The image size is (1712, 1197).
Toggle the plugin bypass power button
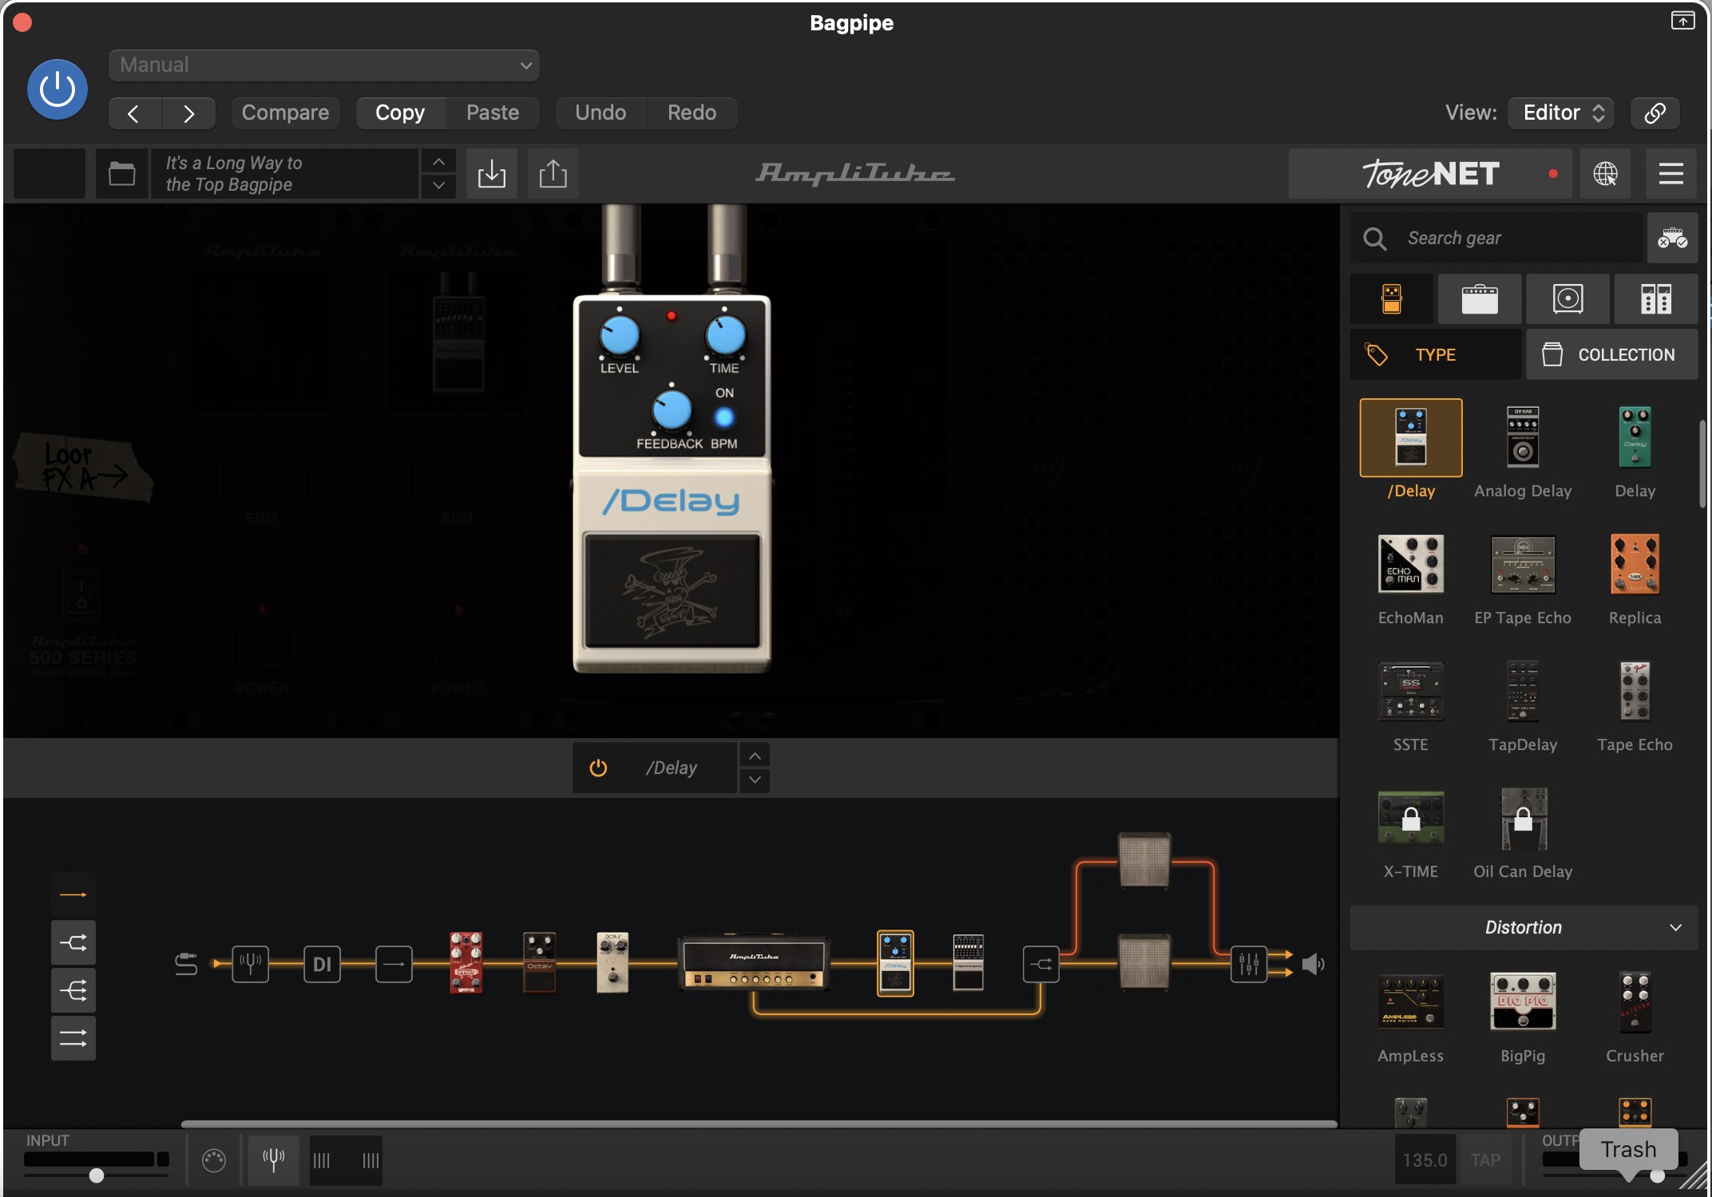click(x=57, y=89)
